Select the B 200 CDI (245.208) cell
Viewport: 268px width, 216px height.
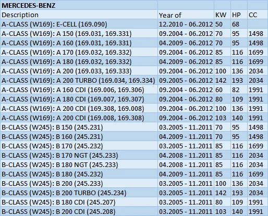(x=79, y=211)
